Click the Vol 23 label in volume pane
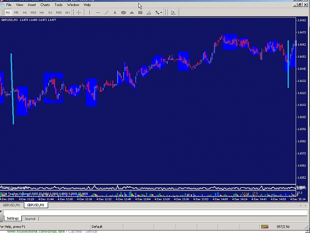 pyautogui.click(x=250, y=194)
